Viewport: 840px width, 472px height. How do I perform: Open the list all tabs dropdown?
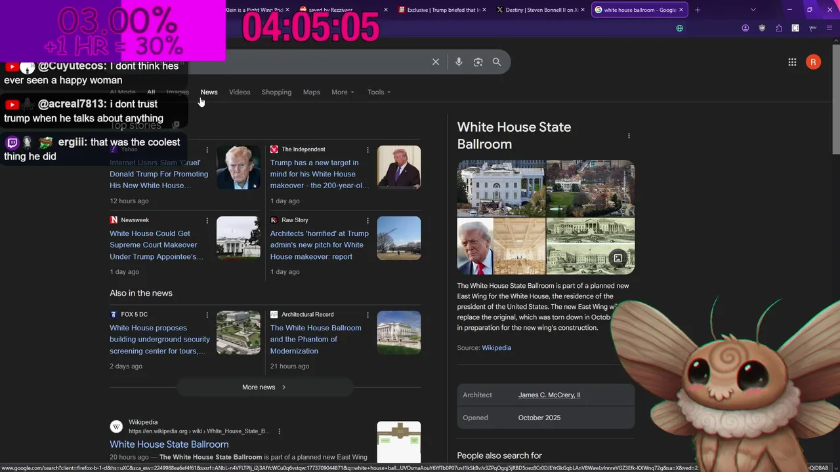(x=753, y=10)
